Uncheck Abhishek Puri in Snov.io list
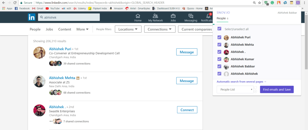Screen dimensions: 308x130 219,37
